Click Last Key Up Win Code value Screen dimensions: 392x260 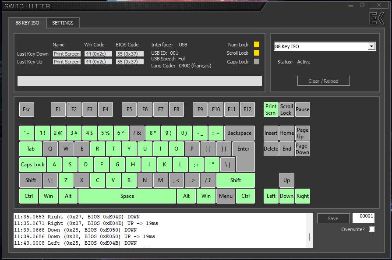pos(98,62)
